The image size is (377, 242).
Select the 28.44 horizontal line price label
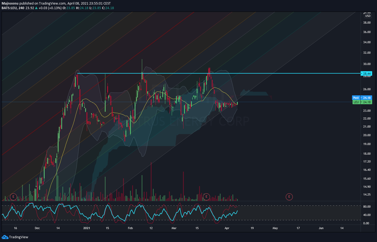tap(367, 74)
